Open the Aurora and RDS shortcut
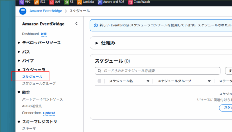Image resolution: width=232 pixels, height=132 pixels. pyautogui.click(x=111, y=2)
